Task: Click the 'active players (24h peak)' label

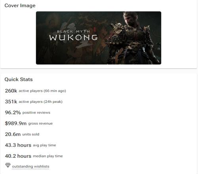Action: 40,102
